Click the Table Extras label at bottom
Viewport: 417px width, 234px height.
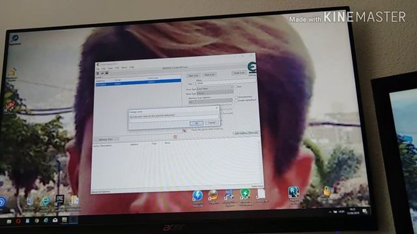point(257,186)
